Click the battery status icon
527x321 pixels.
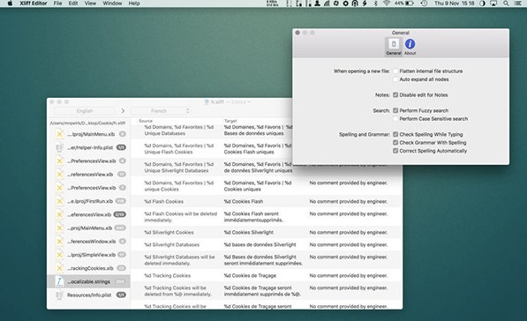click(409, 4)
